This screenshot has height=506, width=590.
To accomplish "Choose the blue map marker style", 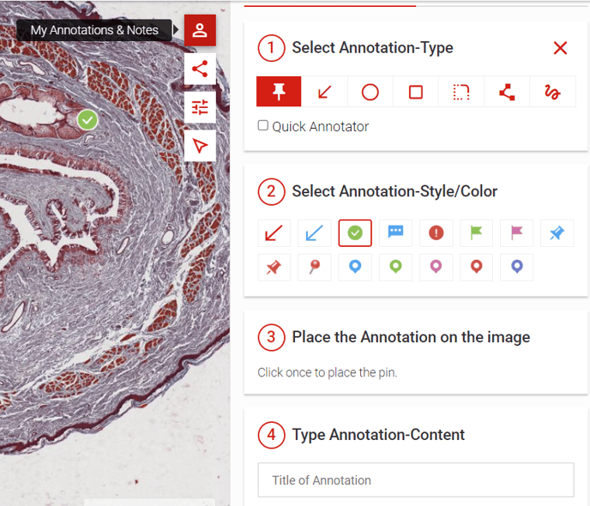I will (355, 268).
